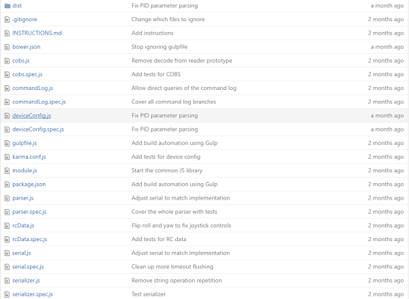Open parser.spec.js file
The width and height of the screenshot is (409, 299).
[x=29, y=212]
